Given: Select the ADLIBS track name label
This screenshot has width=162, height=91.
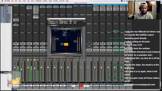Looking at the screenshot, I should point(49,86).
